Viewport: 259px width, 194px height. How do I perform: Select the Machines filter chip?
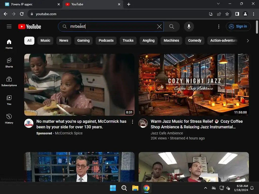[171, 41]
